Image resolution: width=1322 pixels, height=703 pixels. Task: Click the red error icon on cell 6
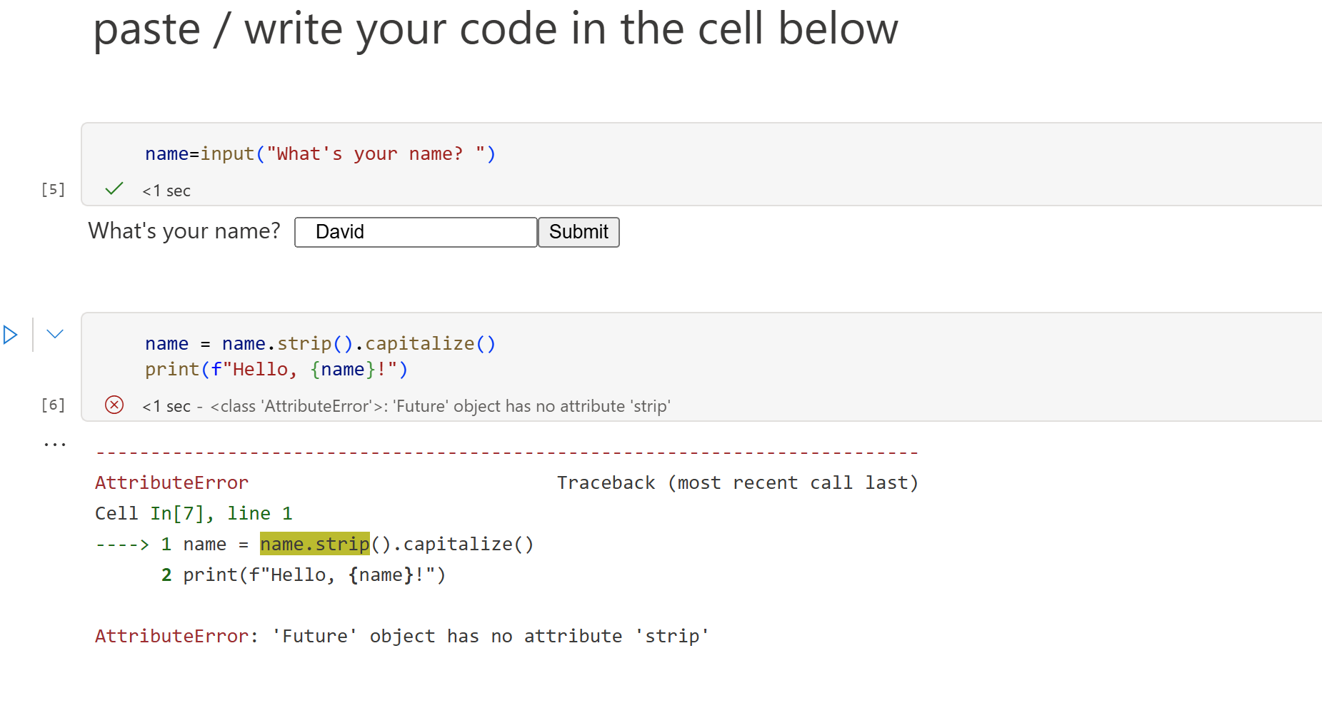[114, 405]
